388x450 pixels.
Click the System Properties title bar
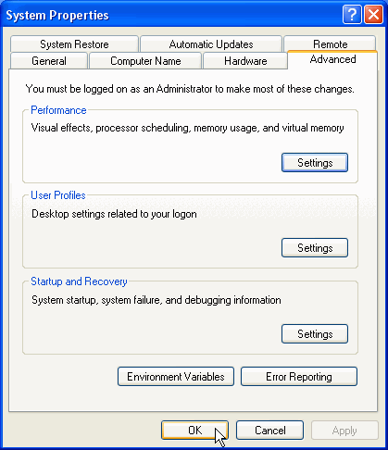(x=173, y=15)
